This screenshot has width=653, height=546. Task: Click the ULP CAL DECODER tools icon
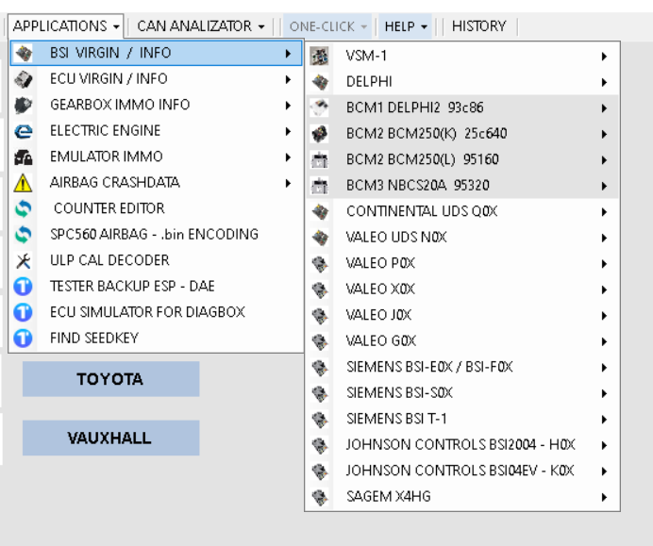24,260
